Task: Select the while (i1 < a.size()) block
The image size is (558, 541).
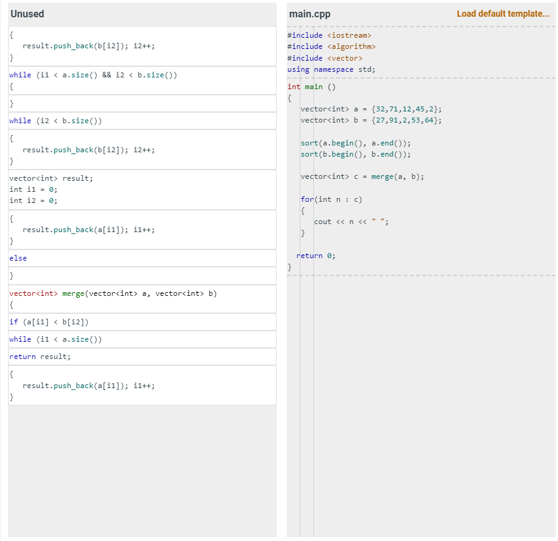Action: point(141,339)
